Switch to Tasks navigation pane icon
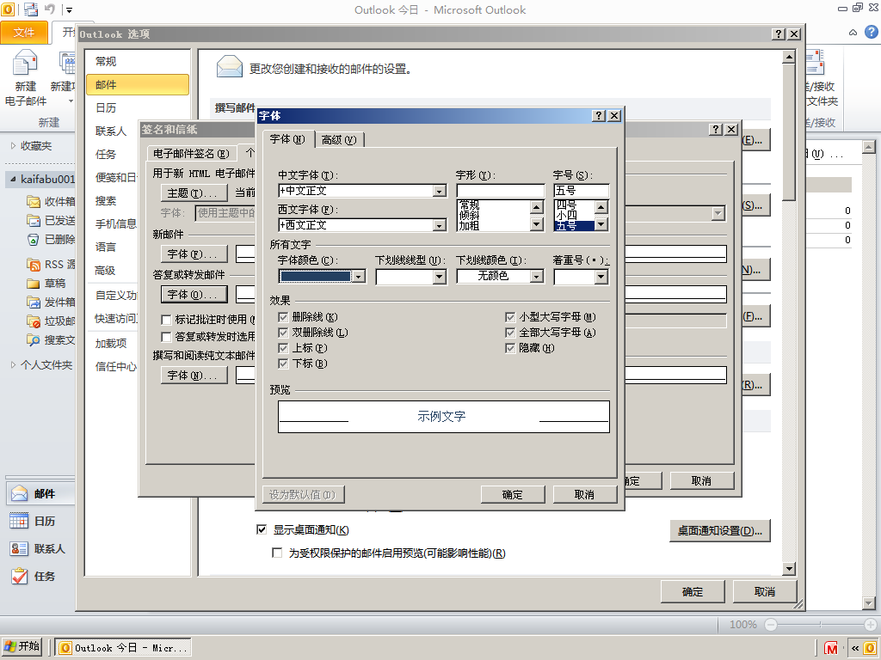The width and height of the screenshot is (881, 660). [x=19, y=576]
